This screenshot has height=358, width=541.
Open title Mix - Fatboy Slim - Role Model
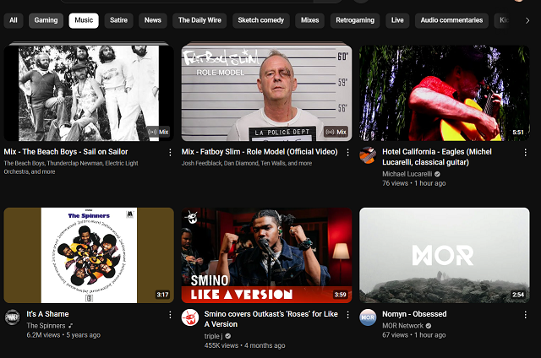[x=260, y=152]
